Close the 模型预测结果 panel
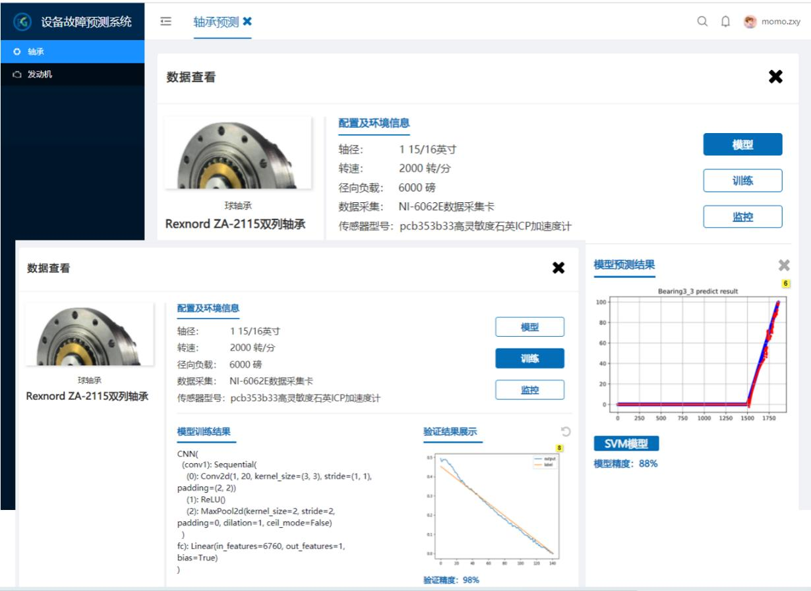 (784, 265)
